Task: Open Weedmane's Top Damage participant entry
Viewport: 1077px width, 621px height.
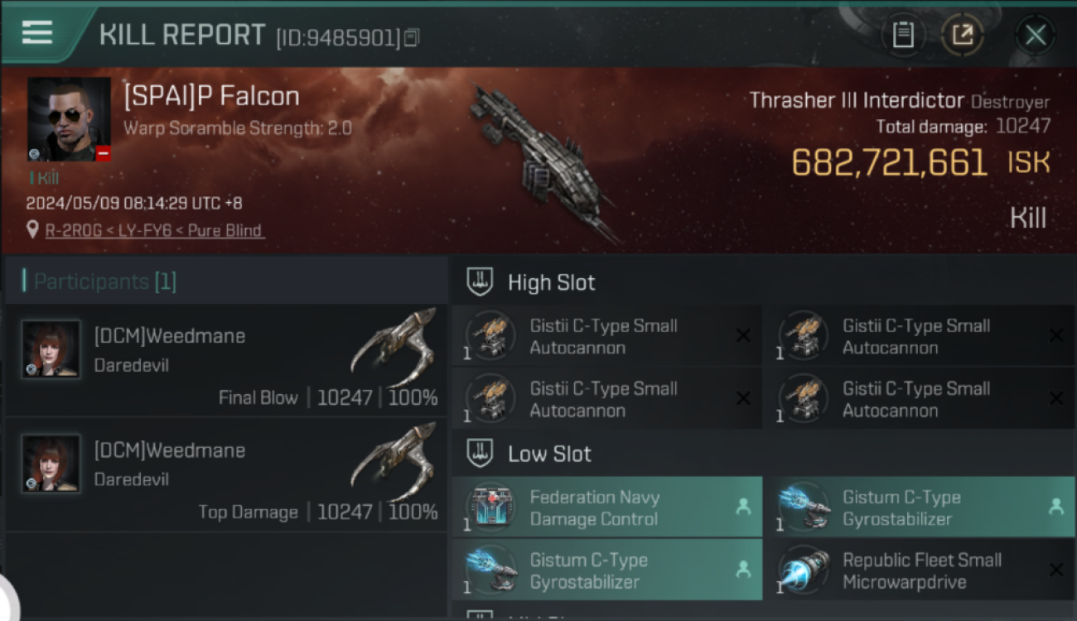Action: click(x=226, y=474)
